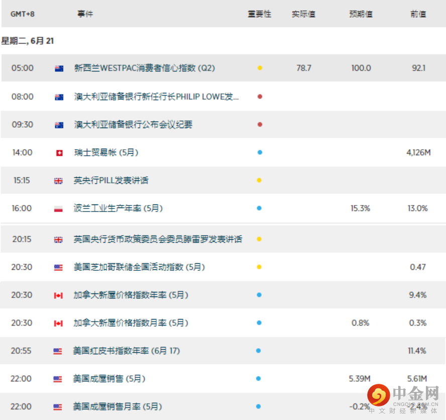Click blue dot for 加拿大新屋价格指数月率

(x=259, y=323)
